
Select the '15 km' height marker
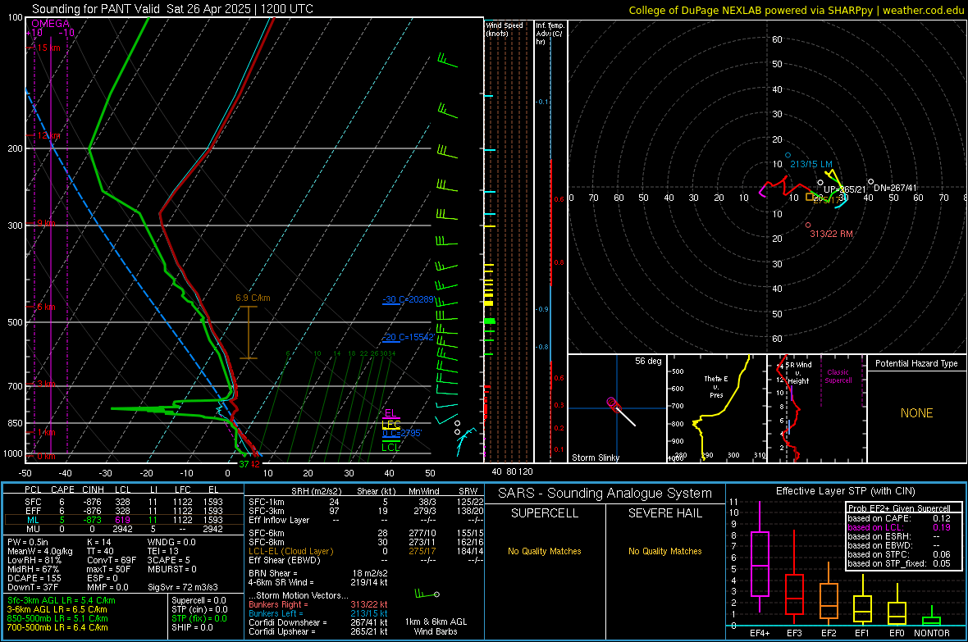pos(48,48)
